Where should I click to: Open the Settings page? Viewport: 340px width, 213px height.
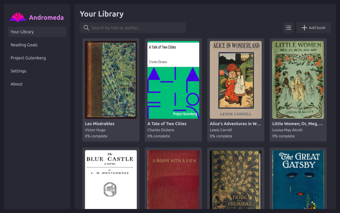(18, 71)
